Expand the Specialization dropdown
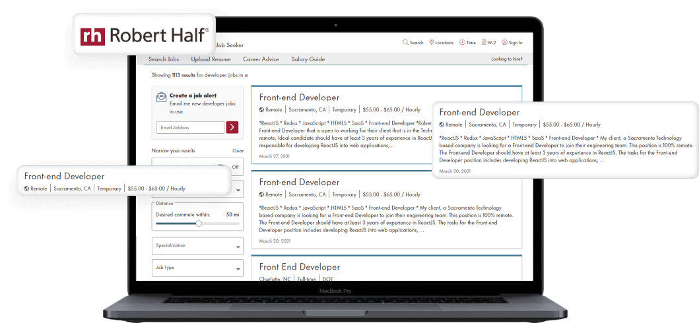 point(197,246)
